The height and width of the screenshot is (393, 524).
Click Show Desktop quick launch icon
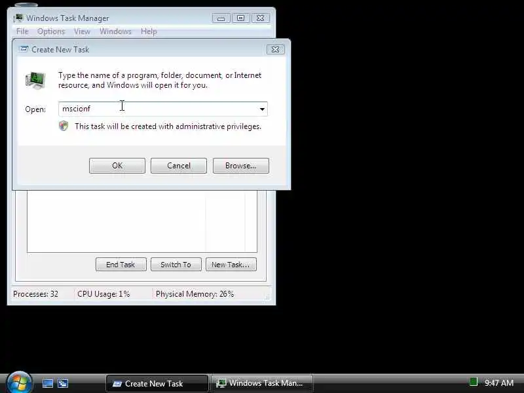(x=47, y=383)
